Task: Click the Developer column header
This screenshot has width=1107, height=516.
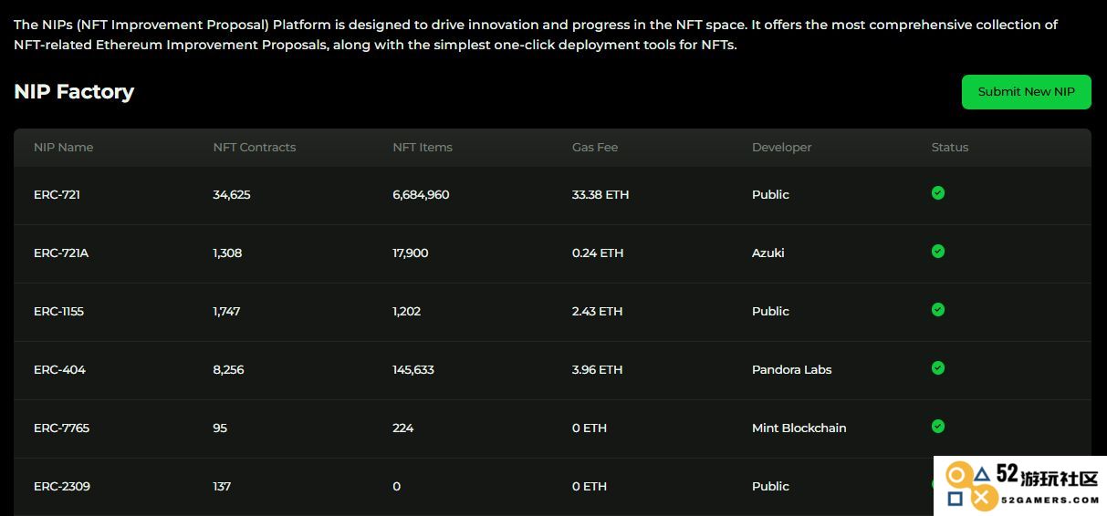Action: 781,148
